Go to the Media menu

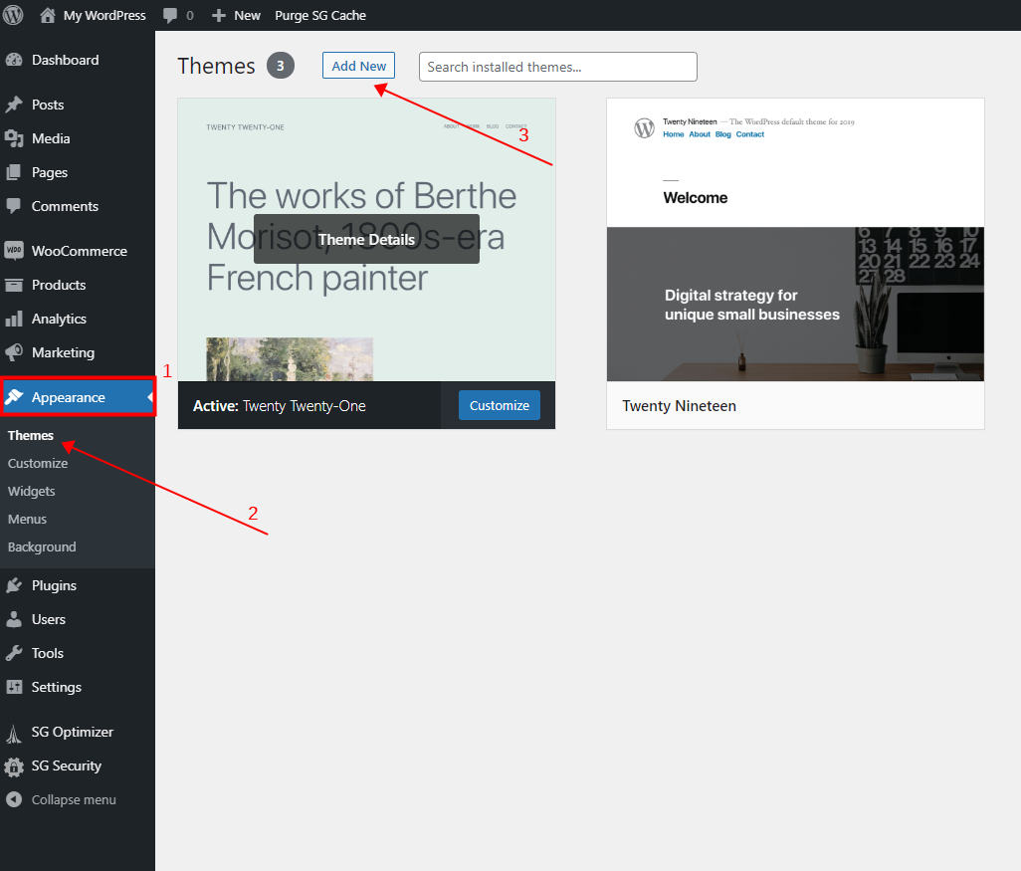click(x=51, y=138)
